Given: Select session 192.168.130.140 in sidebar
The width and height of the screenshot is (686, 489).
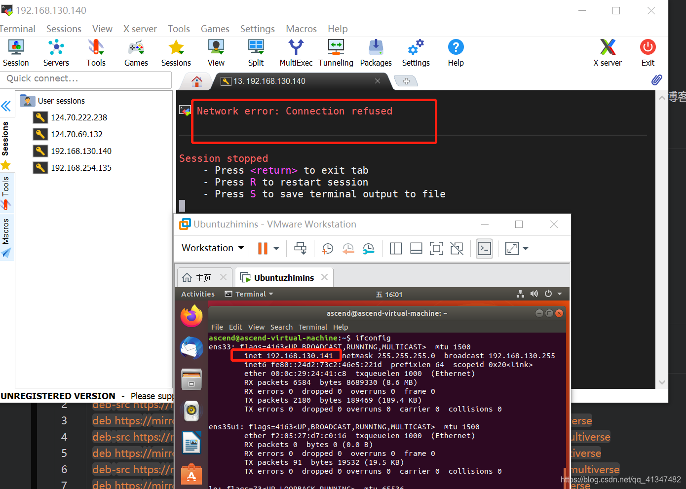Looking at the screenshot, I should 73,151.
